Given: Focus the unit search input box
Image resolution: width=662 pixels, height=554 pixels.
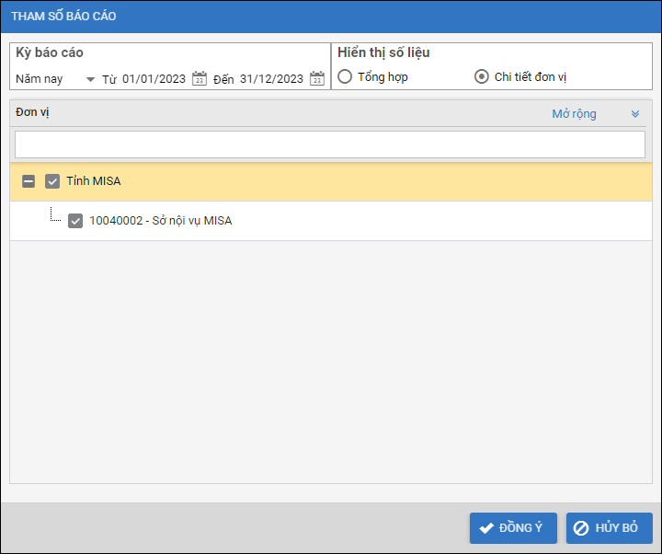Looking at the screenshot, I should (330, 144).
